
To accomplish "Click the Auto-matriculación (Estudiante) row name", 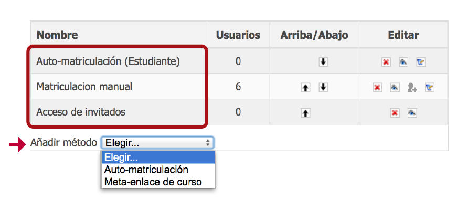I will (x=108, y=61).
